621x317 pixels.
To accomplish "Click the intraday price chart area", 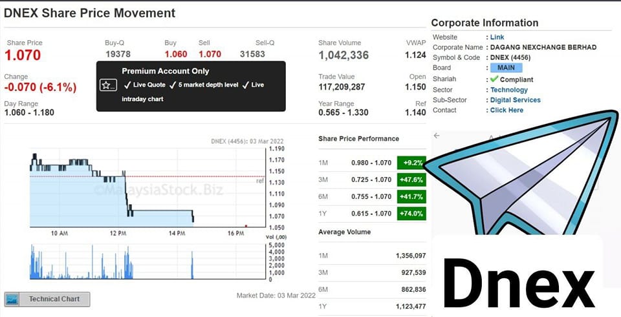I will [147, 188].
